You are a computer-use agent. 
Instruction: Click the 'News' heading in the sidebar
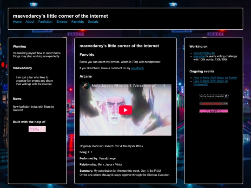(17, 98)
